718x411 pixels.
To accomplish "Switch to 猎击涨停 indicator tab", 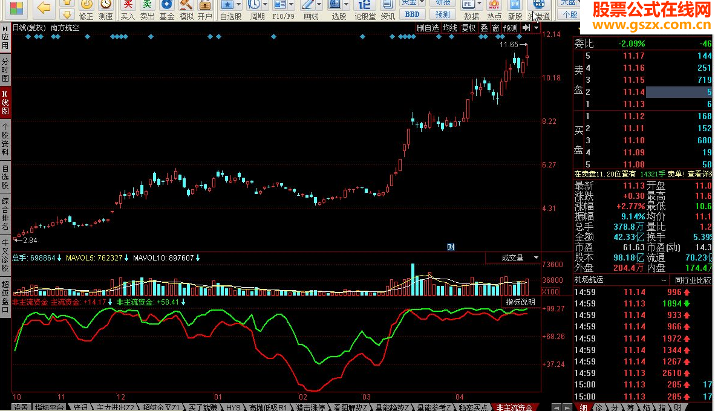I will point(310,407).
